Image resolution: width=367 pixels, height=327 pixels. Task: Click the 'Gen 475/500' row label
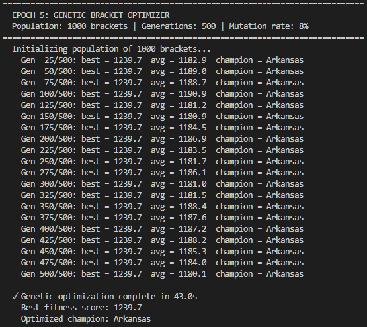point(49,263)
